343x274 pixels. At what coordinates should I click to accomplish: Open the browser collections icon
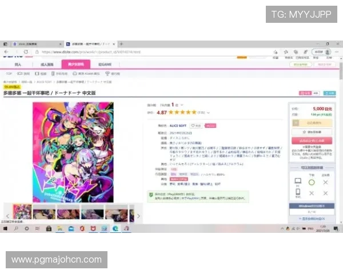click(296, 52)
